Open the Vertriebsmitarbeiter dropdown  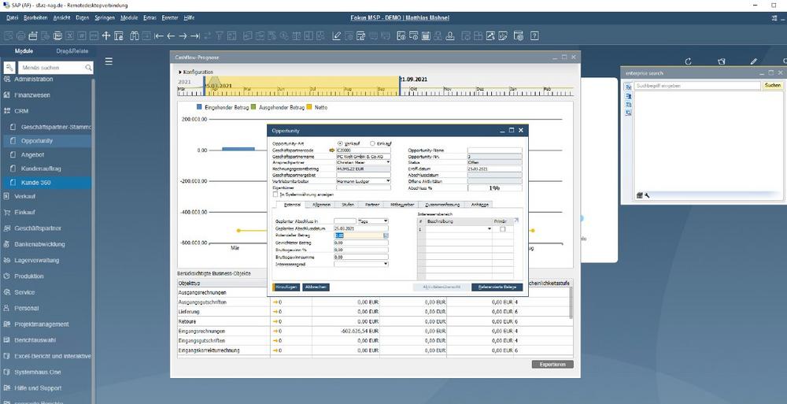point(388,181)
